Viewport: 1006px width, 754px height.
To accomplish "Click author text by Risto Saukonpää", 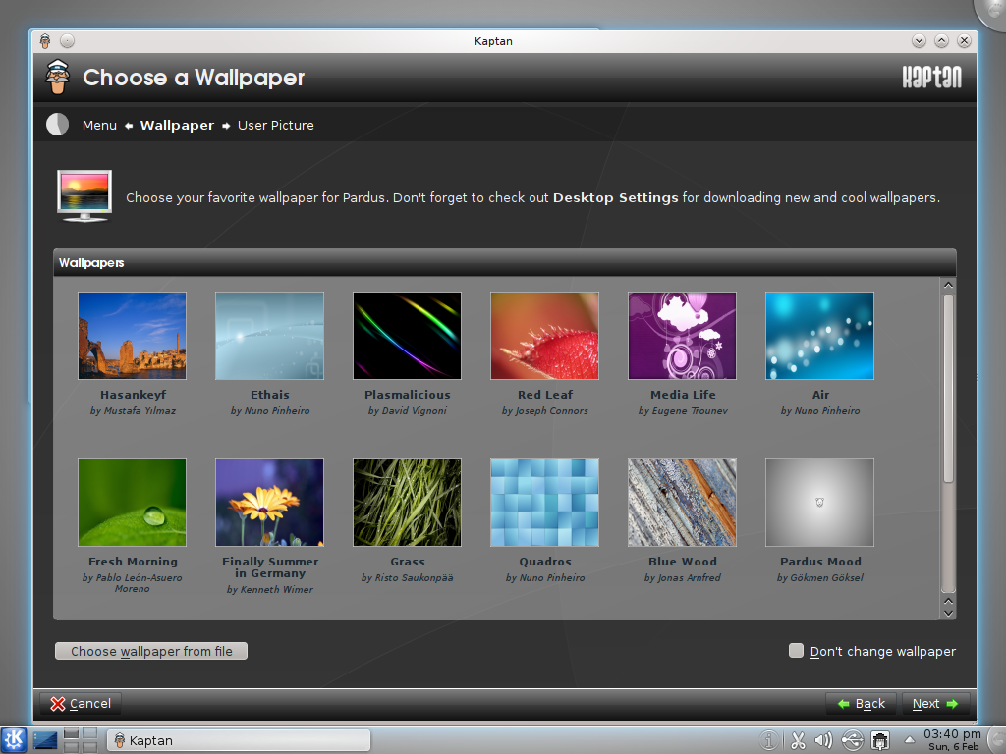I will point(408,577).
